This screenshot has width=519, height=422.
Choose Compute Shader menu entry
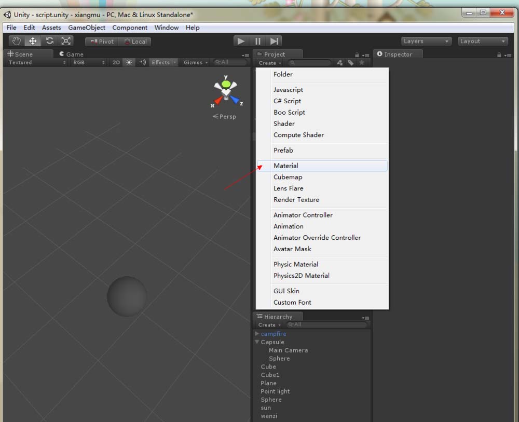point(322,135)
